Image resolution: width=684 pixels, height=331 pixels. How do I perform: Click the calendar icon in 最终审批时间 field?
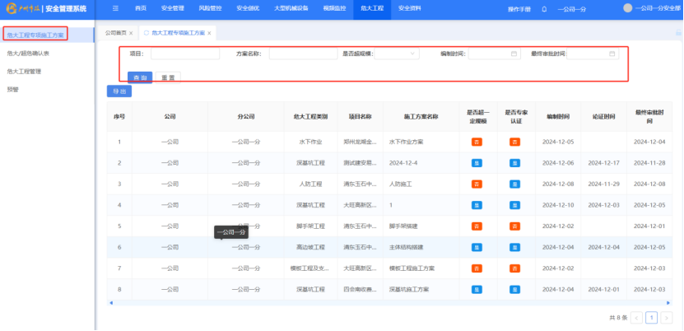click(x=612, y=54)
